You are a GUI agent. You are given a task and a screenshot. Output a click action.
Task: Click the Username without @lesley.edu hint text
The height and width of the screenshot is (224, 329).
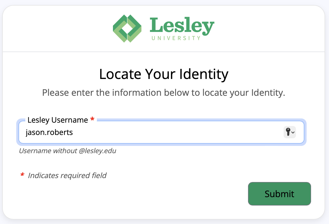click(x=68, y=151)
